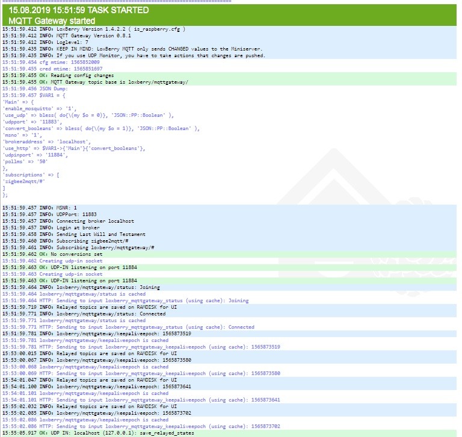The width and height of the screenshot is (462, 437).
Task: Select the LoxBerry Version 1.4.2.2 log line
Action: [x=94, y=29]
